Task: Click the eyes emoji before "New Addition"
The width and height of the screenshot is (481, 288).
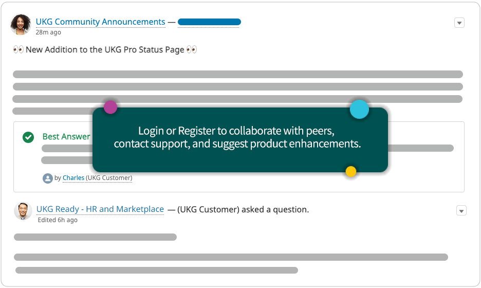Action: click(18, 50)
